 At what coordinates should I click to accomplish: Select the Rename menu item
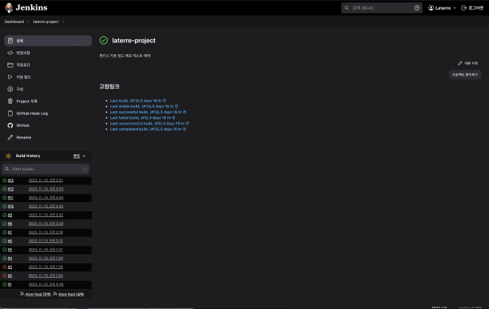pos(48,137)
